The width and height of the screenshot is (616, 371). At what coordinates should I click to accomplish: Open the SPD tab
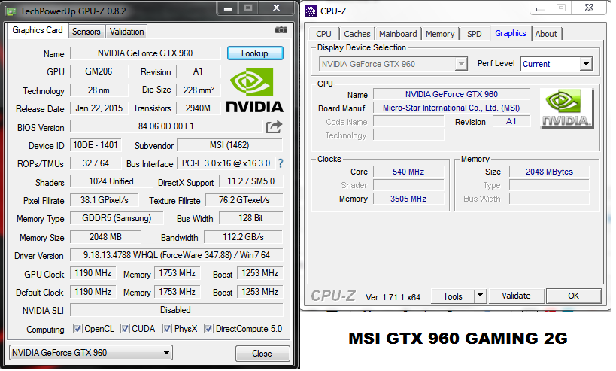tap(474, 34)
